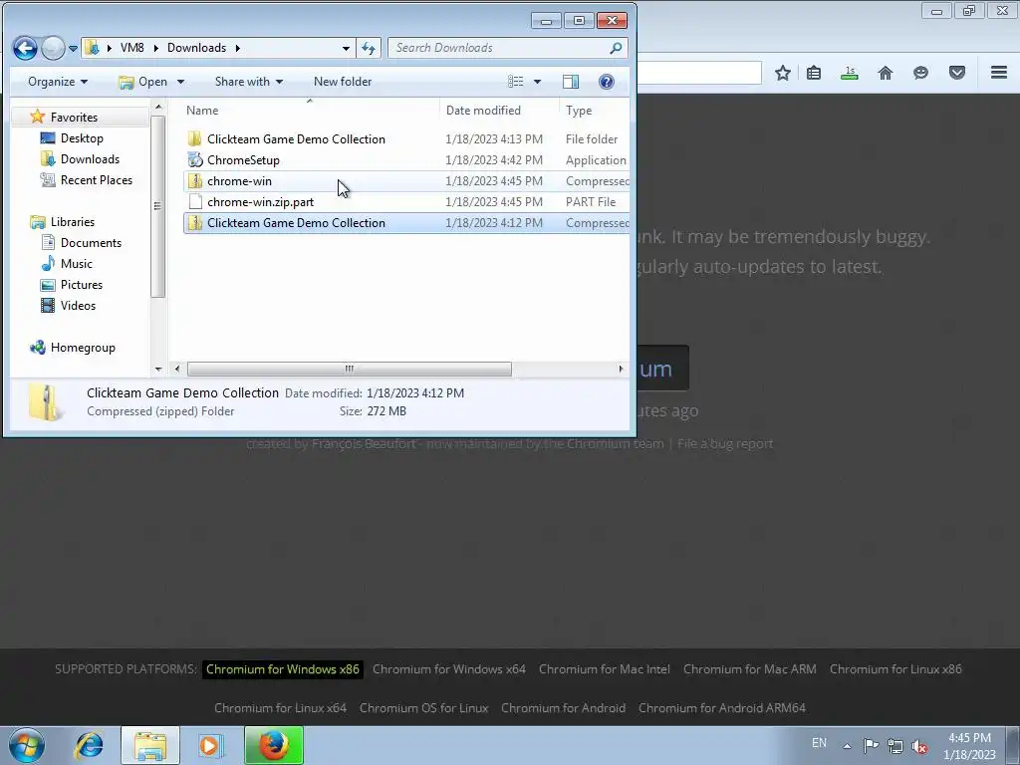
Task: Expand the Open button dropdown arrow
Action: 181,82
